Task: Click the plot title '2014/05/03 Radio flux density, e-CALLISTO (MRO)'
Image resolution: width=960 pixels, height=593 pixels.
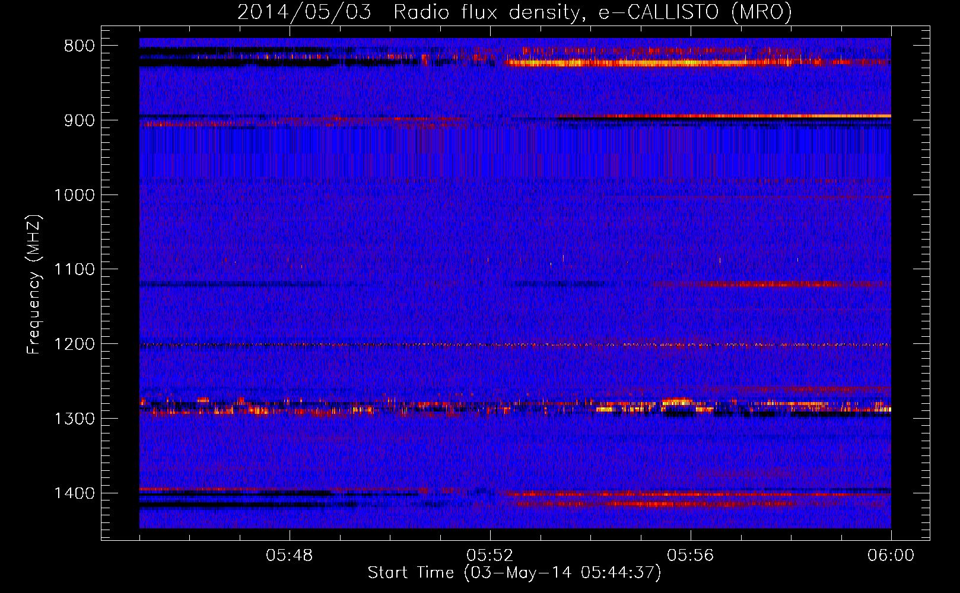Action: tap(514, 12)
